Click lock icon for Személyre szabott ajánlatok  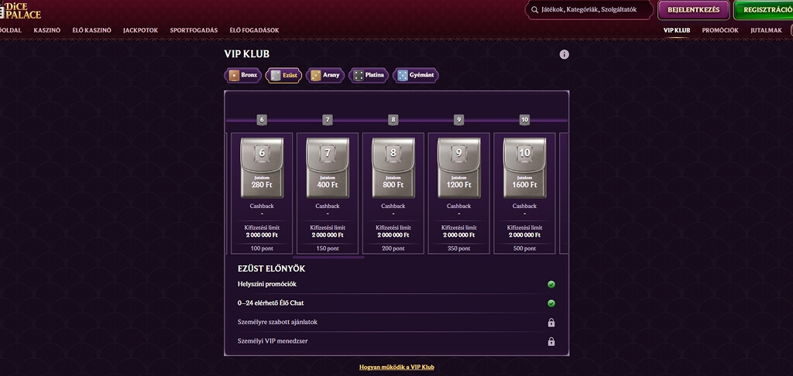tap(551, 323)
